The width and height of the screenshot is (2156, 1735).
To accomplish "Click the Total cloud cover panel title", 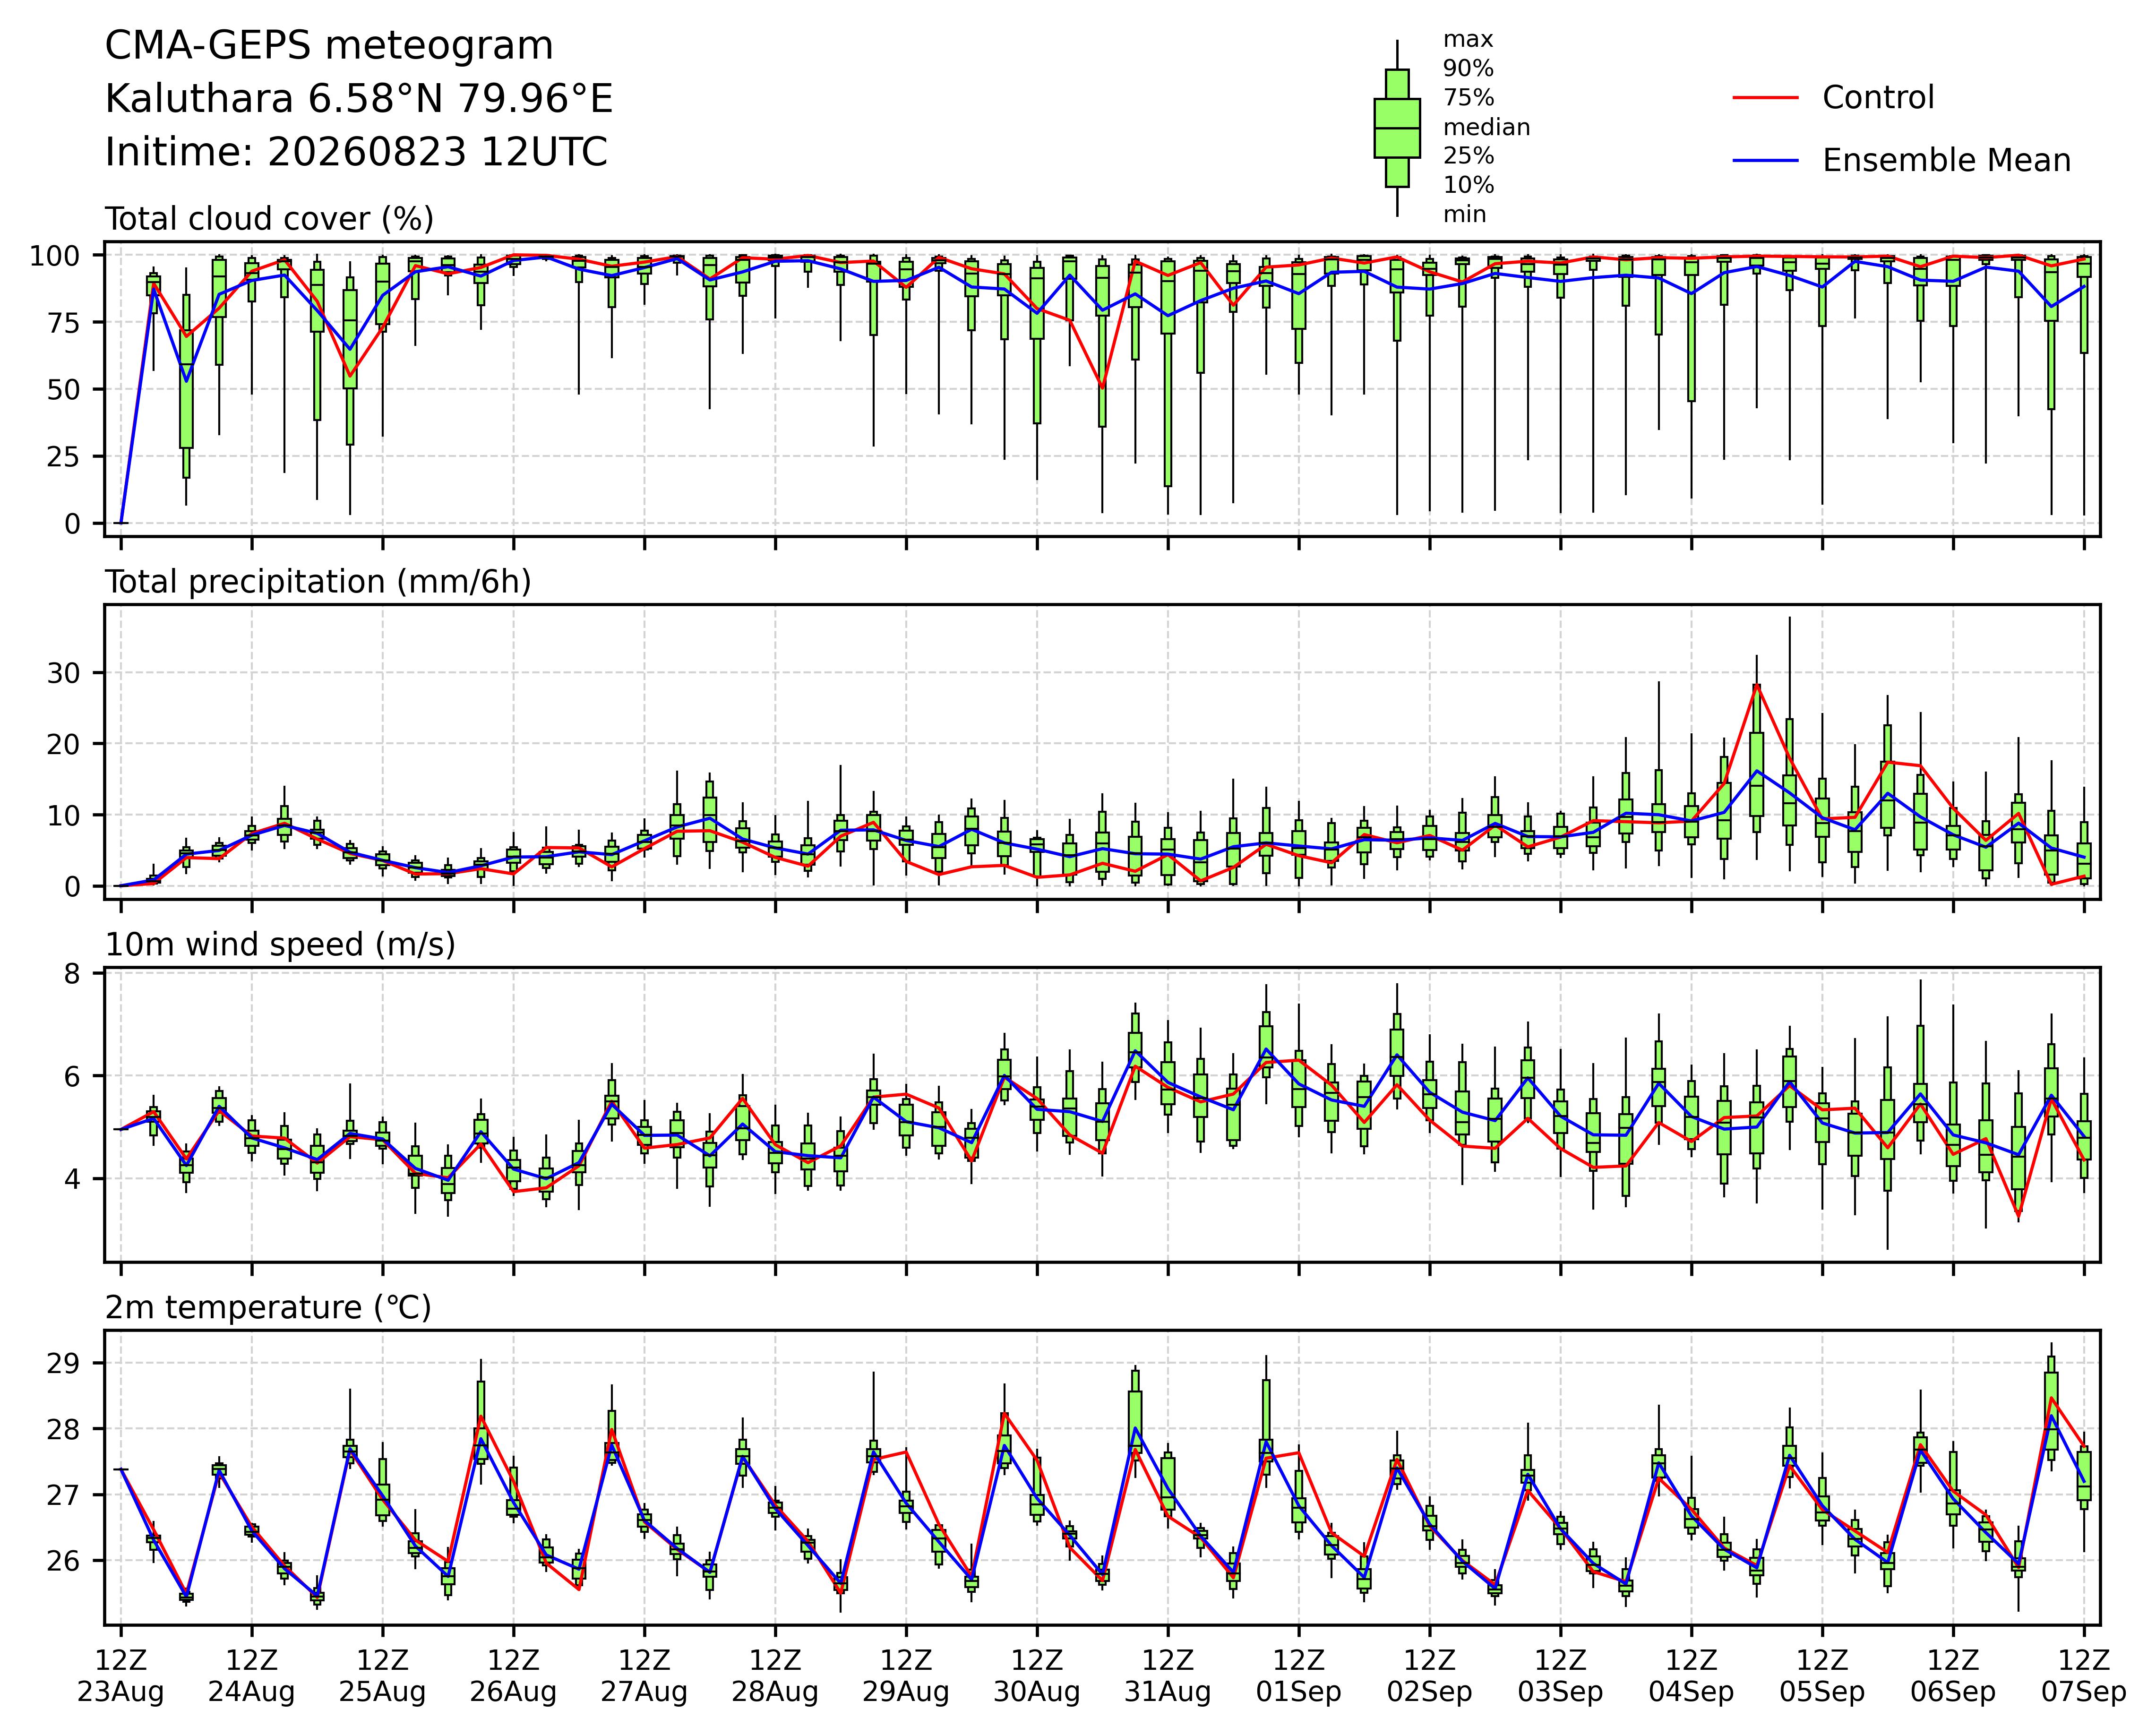I will (269, 219).
